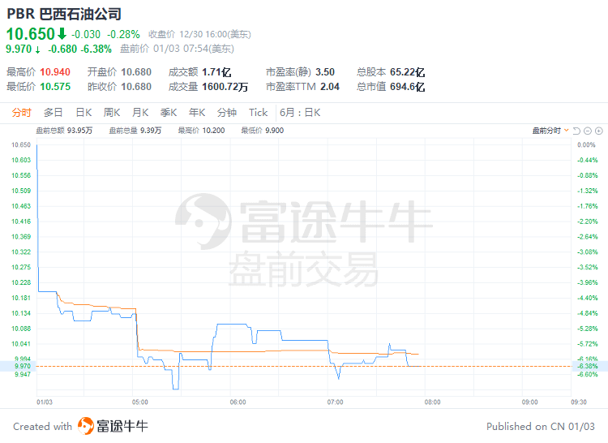Click the 开盘价 value 10.680
The width and height of the screenshot is (608, 443).
point(136,72)
